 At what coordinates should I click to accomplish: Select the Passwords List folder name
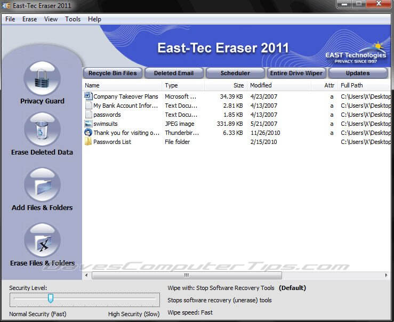(112, 142)
